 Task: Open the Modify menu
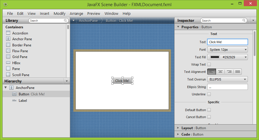[x=59, y=13]
